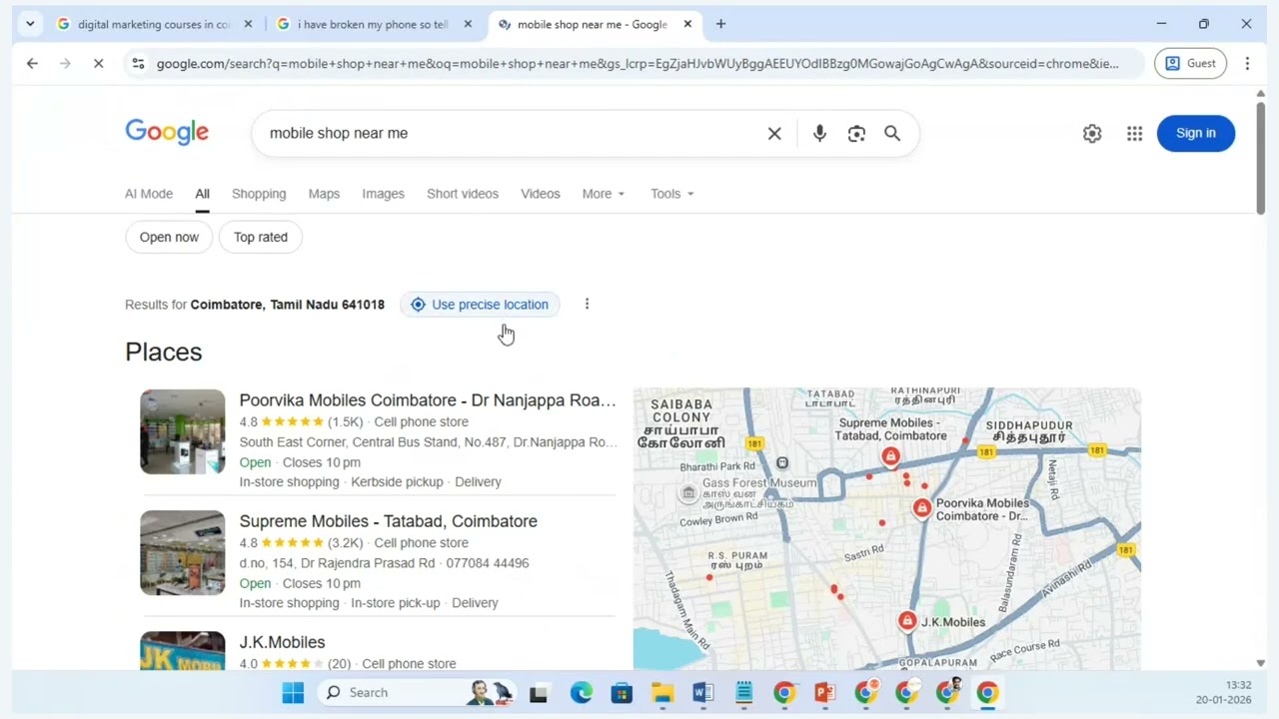1279x719 pixels.
Task: Switch to Short videos tab
Action: pyautogui.click(x=463, y=194)
